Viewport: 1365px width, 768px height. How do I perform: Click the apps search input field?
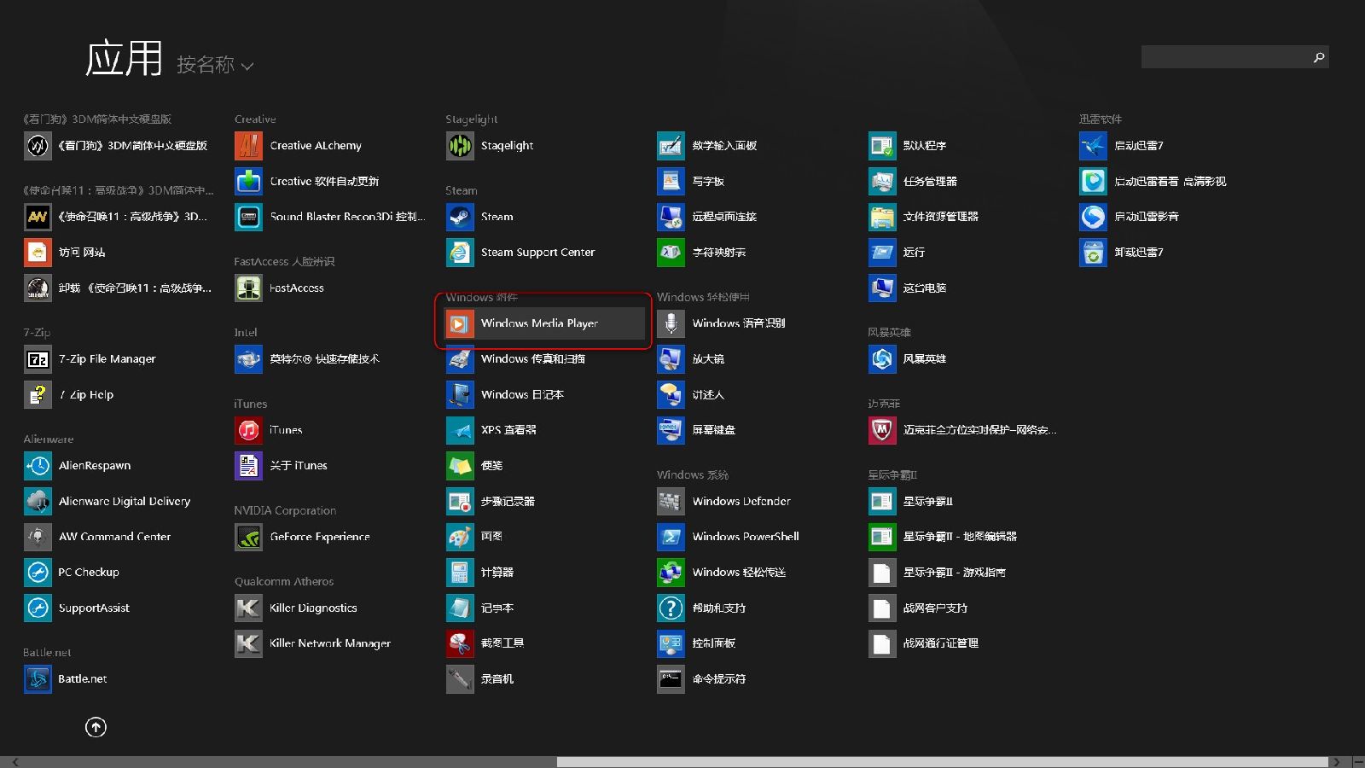[x=1234, y=57]
